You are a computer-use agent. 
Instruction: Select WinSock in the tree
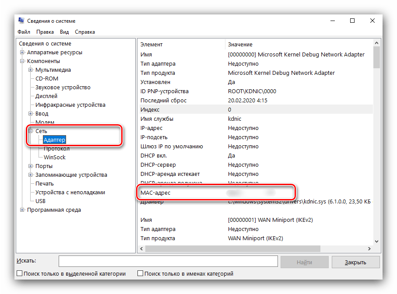point(55,157)
